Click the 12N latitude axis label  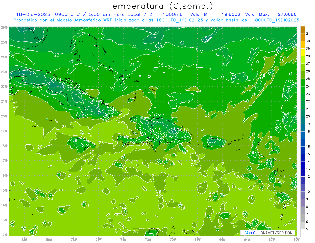[4, 235]
